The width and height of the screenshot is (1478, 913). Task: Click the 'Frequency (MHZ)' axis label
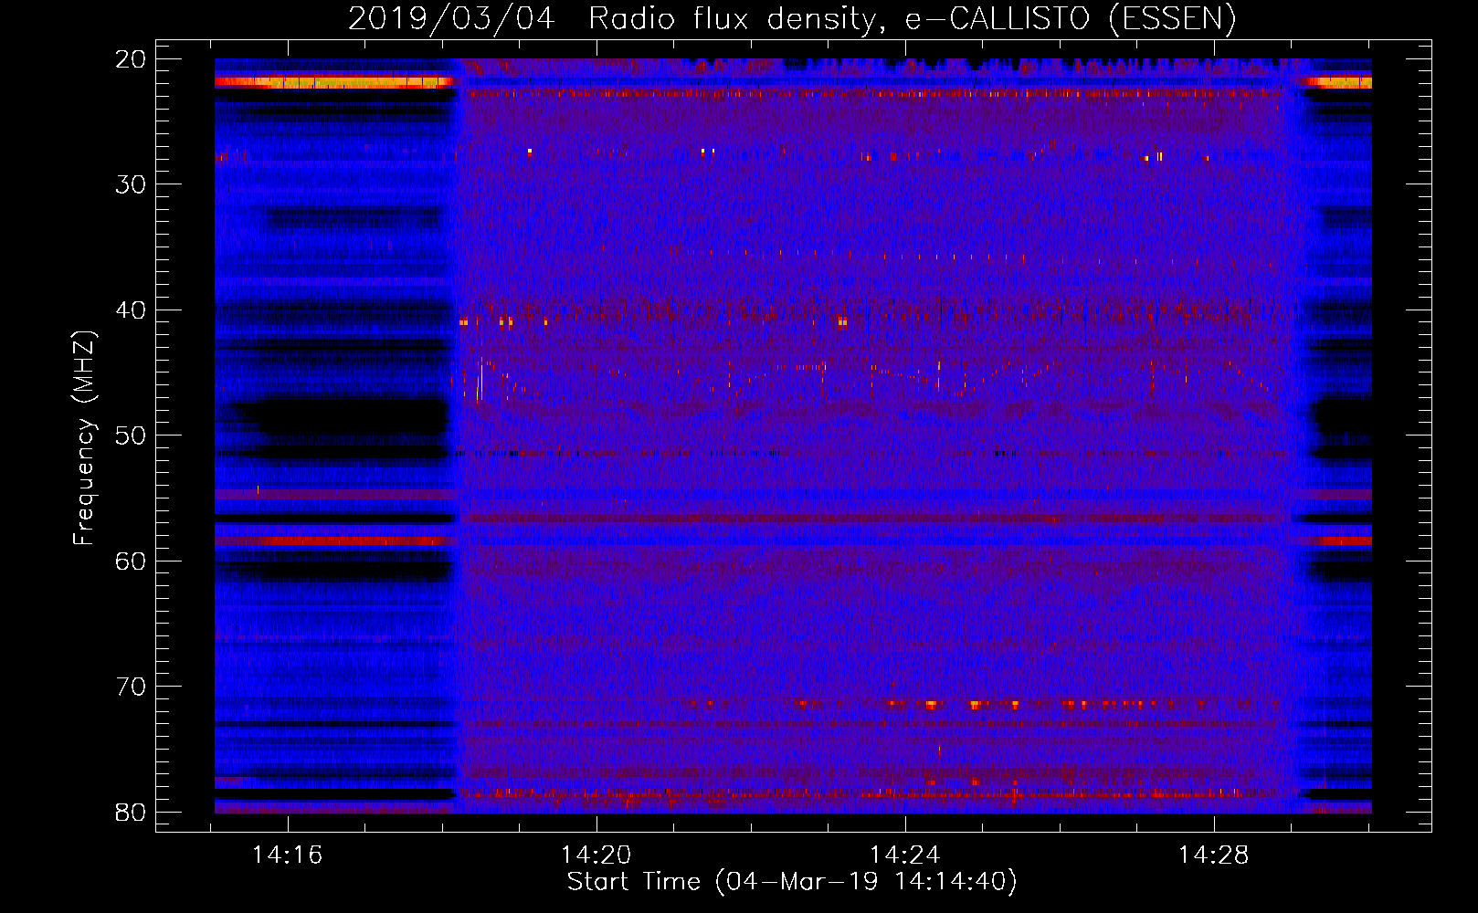(84, 438)
